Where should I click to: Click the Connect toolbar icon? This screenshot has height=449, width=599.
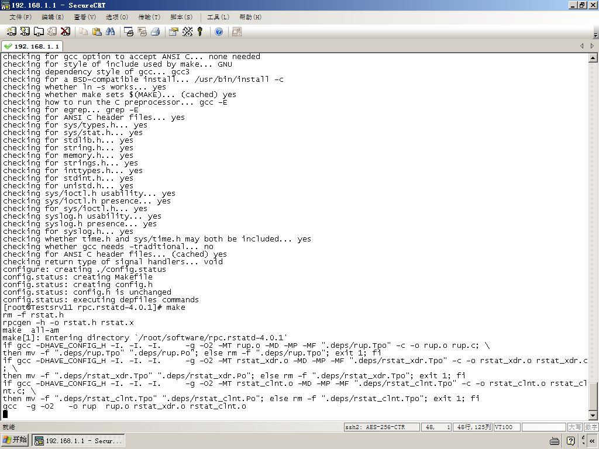tap(12, 32)
